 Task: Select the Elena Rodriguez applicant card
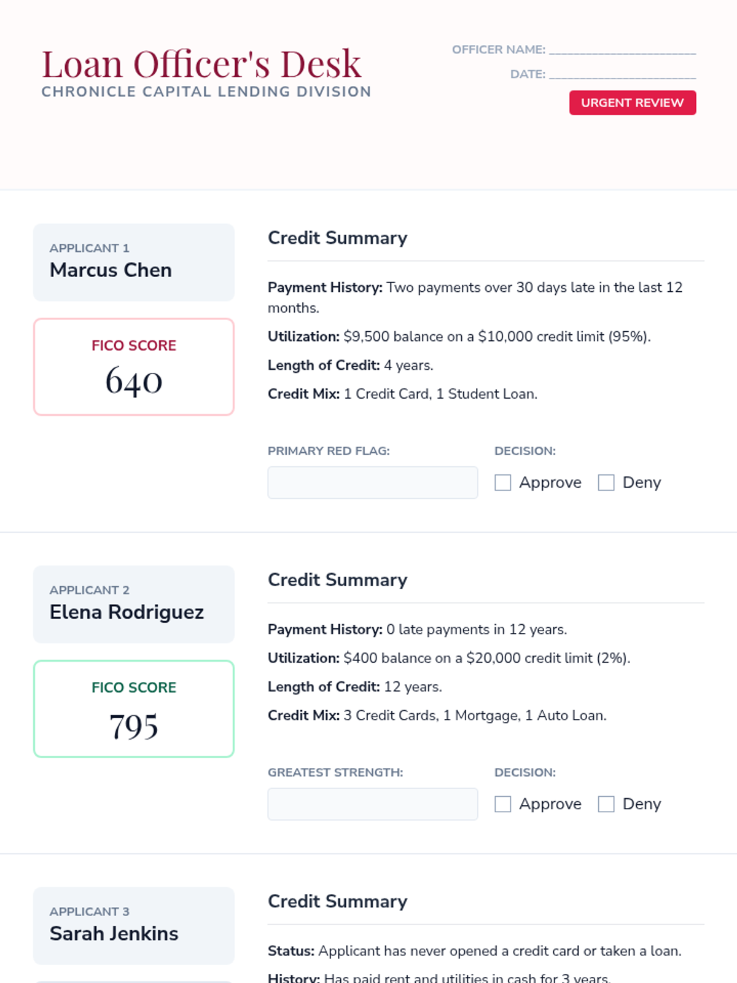click(134, 605)
